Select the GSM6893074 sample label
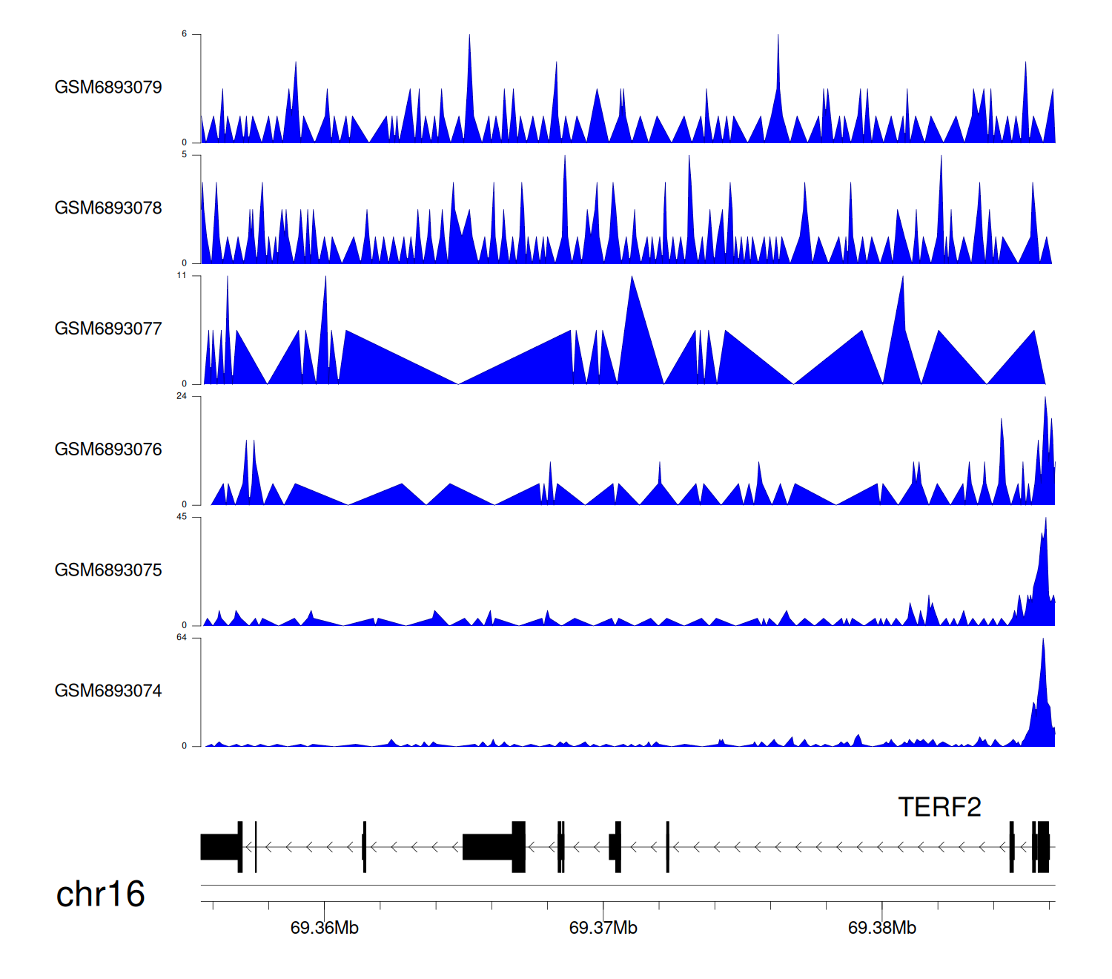Viewport: 1112px width, 979px height. coord(108,691)
